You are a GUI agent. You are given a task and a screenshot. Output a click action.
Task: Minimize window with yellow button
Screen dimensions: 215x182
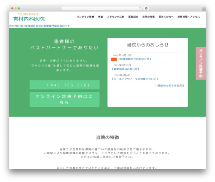coord(15,9)
